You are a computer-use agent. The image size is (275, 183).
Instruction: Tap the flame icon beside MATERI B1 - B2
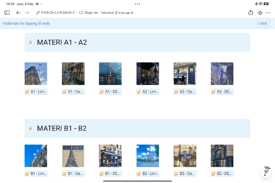coord(31,129)
